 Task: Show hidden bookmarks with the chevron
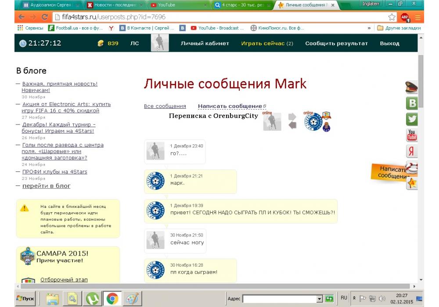[369, 28]
